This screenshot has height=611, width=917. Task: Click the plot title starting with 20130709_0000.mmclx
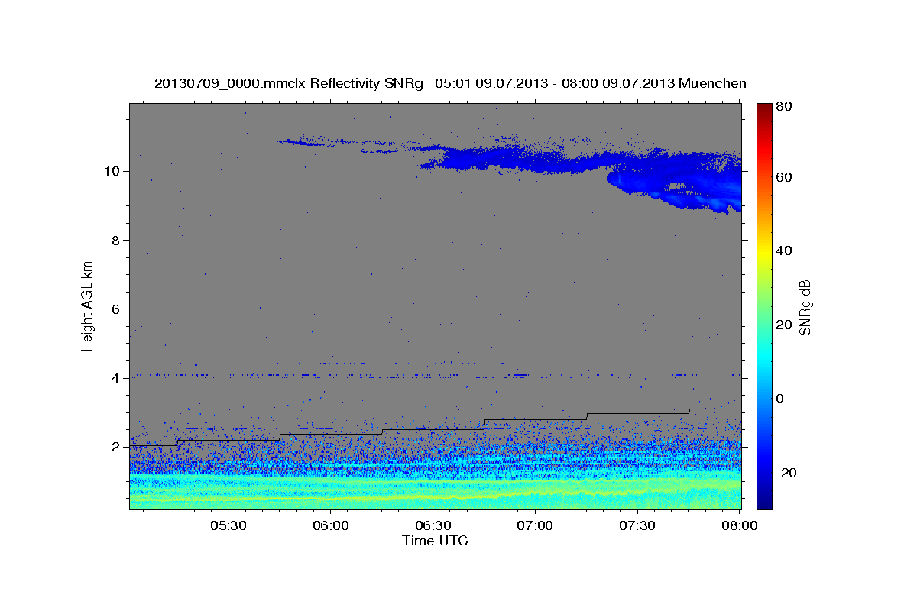(450, 83)
